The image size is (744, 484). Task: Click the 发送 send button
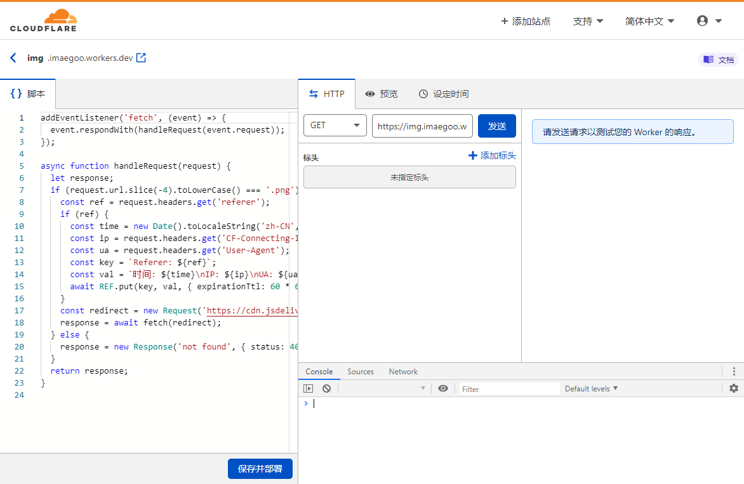[x=497, y=126]
